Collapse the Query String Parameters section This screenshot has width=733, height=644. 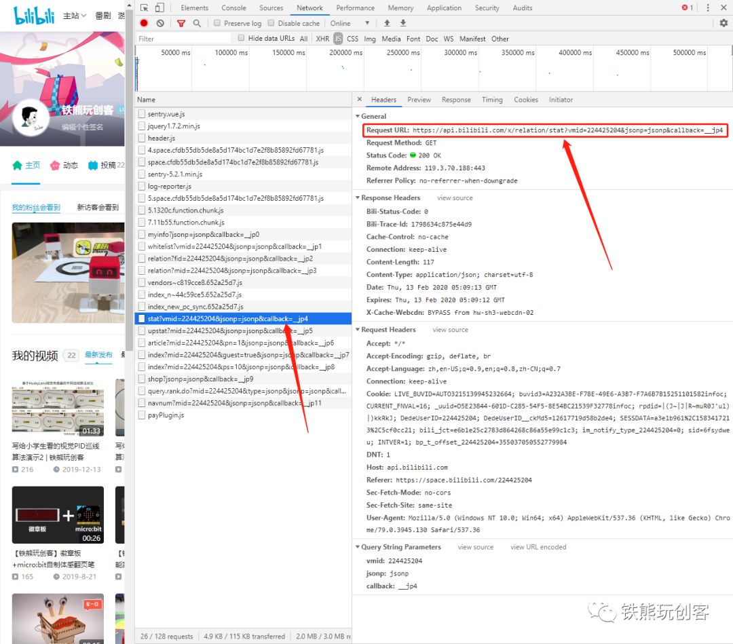point(360,547)
